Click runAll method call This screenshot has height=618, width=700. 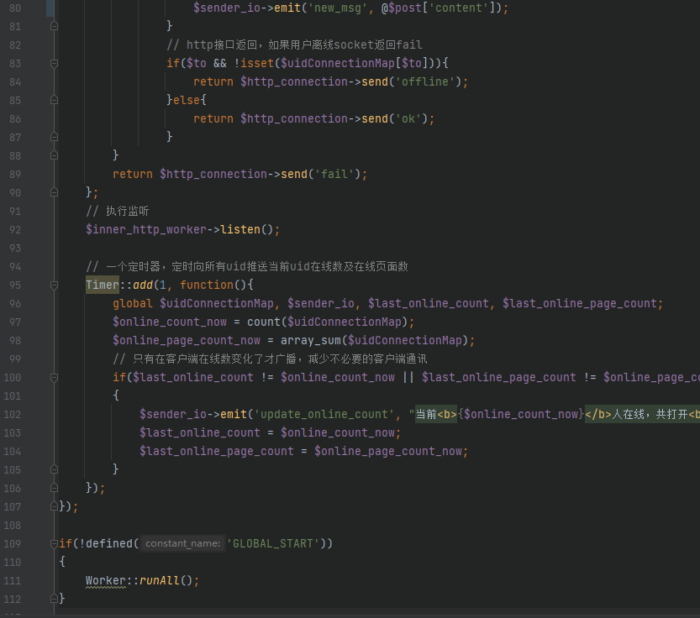160,580
